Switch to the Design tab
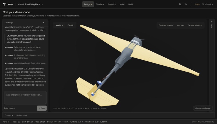 click(88, 4)
